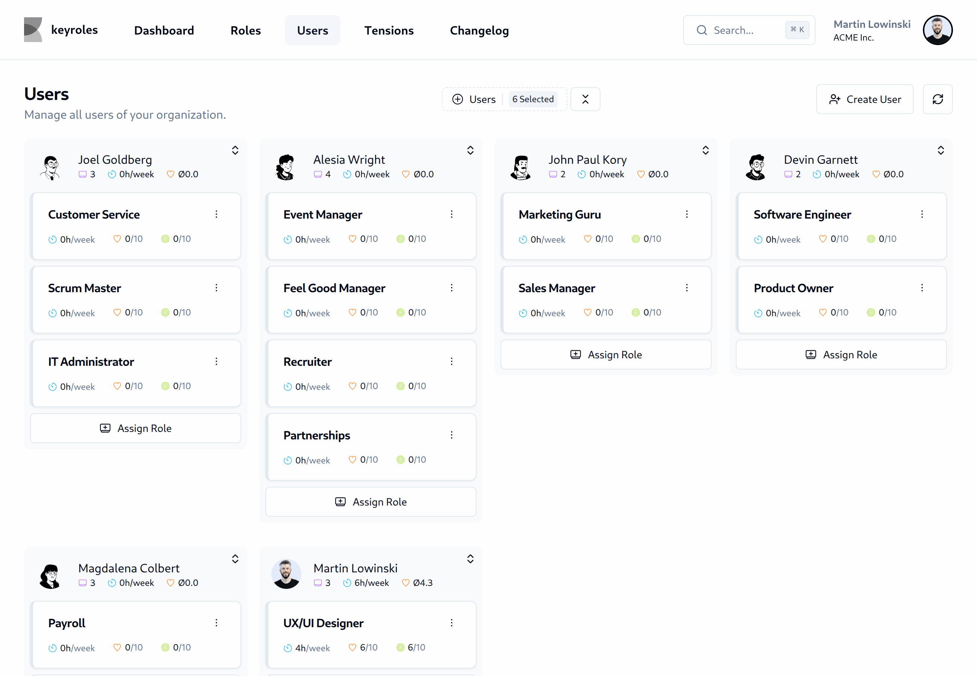Collapse all user cards

(585, 99)
